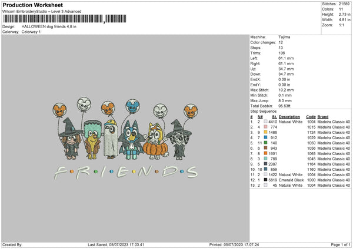Click the 'St.' column header
The width and height of the screenshot is (353, 249).
[x=274, y=117]
